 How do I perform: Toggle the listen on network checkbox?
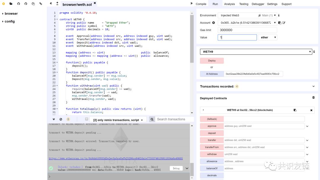point(87,119)
